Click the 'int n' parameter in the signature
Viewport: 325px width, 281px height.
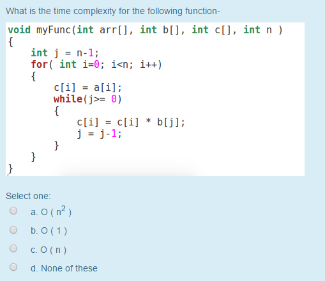pyautogui.click(x=258, y=29)
